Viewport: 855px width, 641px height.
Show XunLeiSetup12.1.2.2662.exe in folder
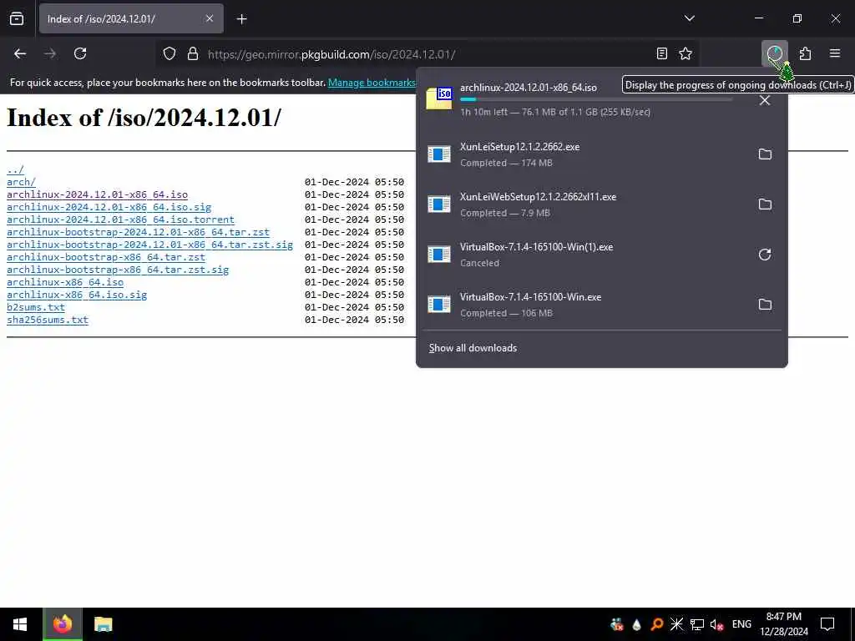click(x=765, y=154)
